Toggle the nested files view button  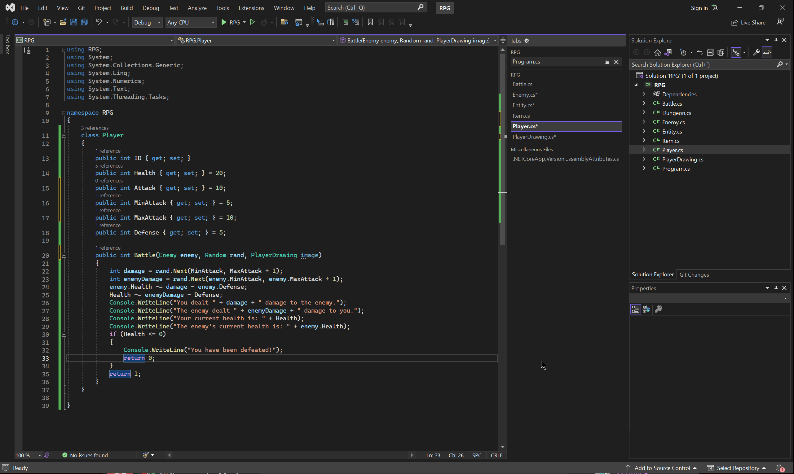tap(736, 52)
